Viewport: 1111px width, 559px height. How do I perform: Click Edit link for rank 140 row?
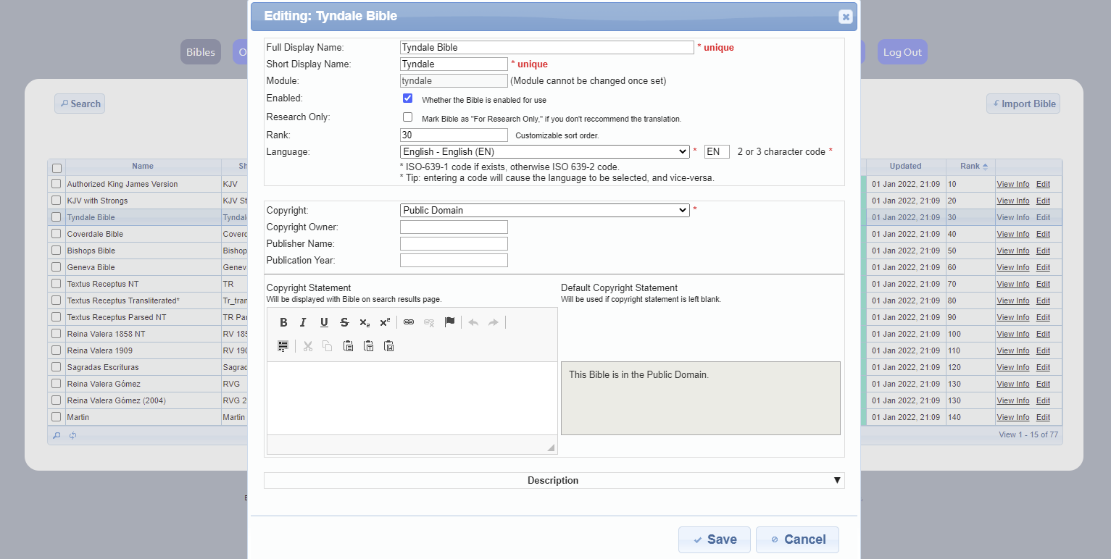coord(1043,417)
